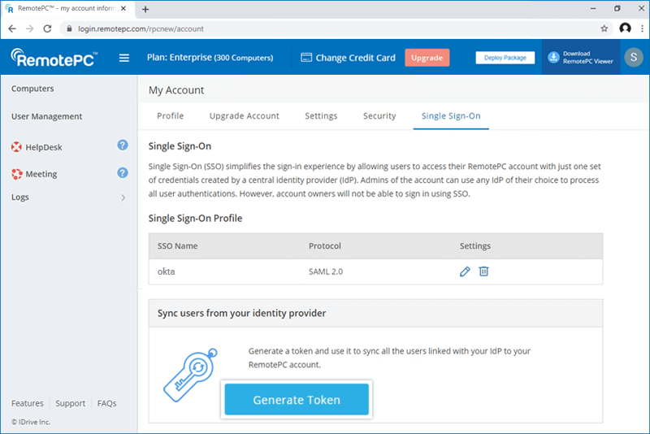Open the Change Credit Card link
The height and width of the screenshot is (434, 650).
348,58
